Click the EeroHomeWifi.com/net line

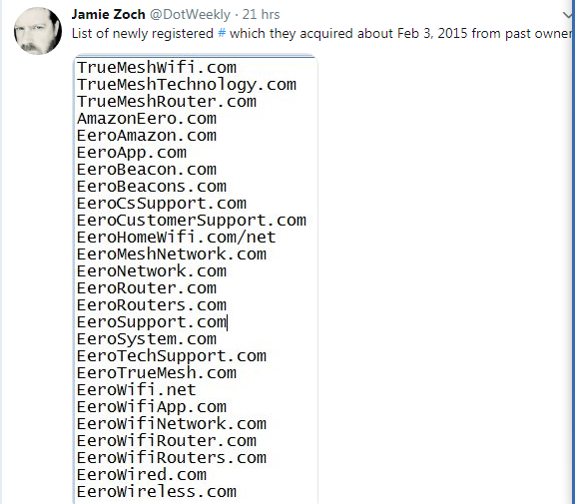coord(177,238)
